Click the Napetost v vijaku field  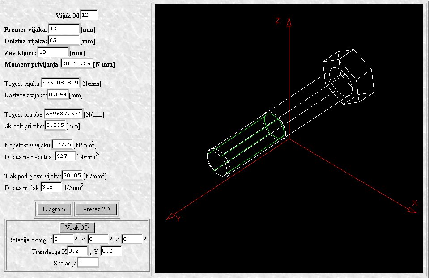[x=62, y=145]
